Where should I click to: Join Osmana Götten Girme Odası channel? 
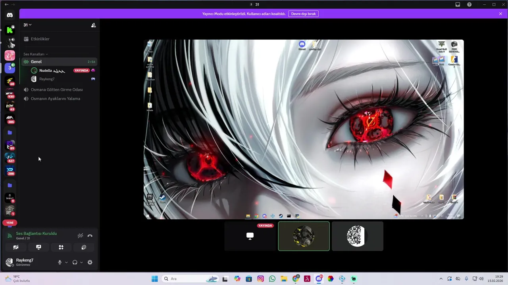click(x=59, y=89)
